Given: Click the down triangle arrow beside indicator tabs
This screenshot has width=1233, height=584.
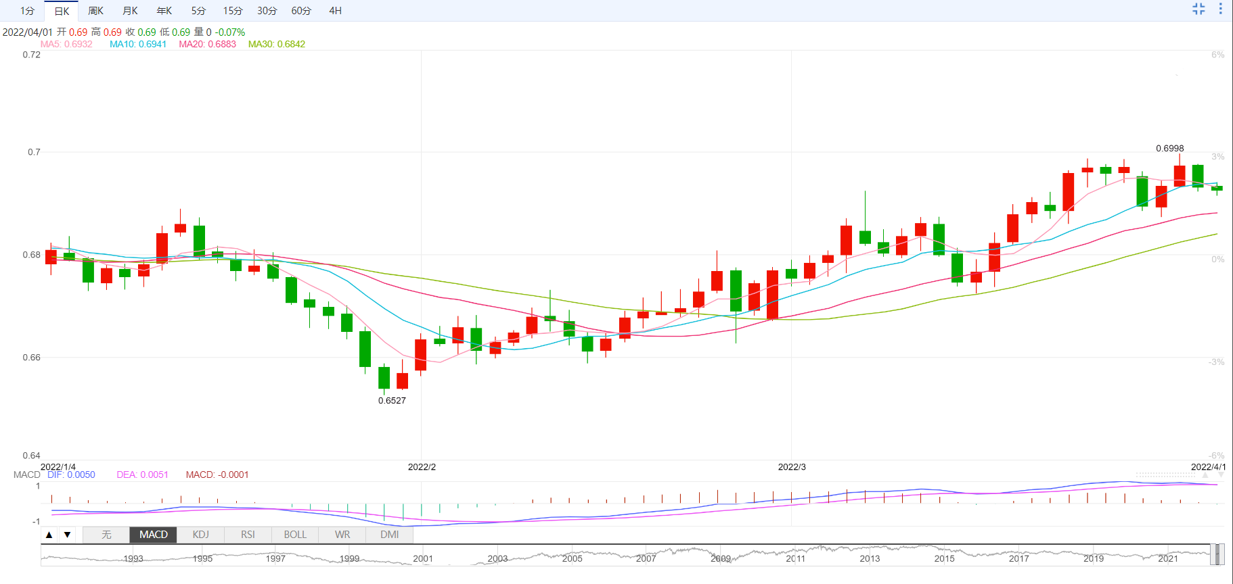Looking at the screenshot, I should pos(67,535).
